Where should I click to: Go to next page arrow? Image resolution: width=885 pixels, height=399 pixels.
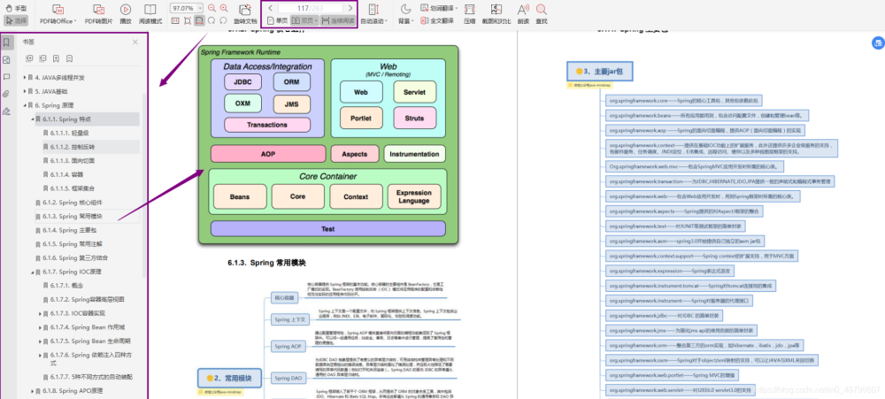click(x=350, y=8)
